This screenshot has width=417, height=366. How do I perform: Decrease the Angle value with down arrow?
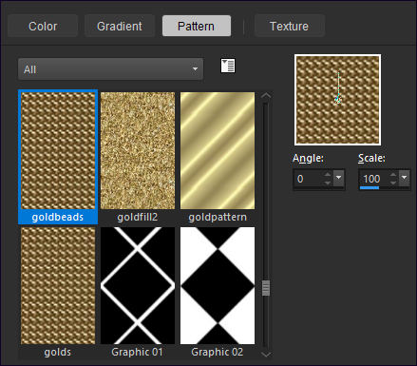tap(328, 183)
